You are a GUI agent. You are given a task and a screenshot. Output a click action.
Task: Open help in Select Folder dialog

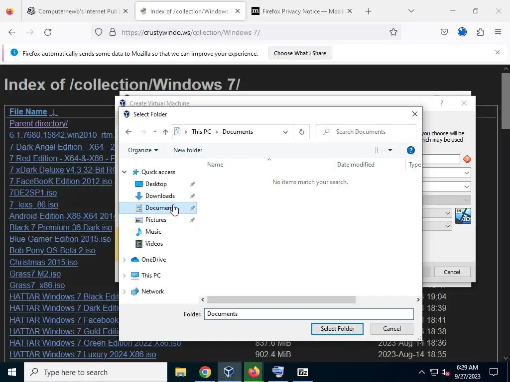pos(411,150)
